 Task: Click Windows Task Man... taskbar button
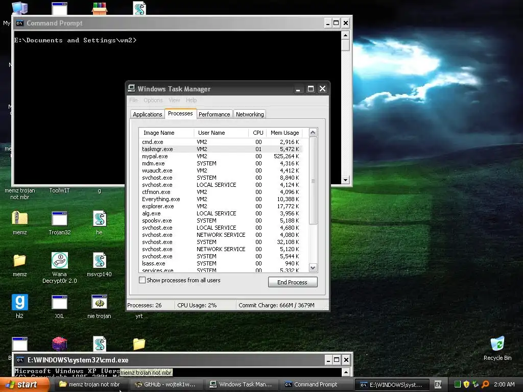(241, 384)
